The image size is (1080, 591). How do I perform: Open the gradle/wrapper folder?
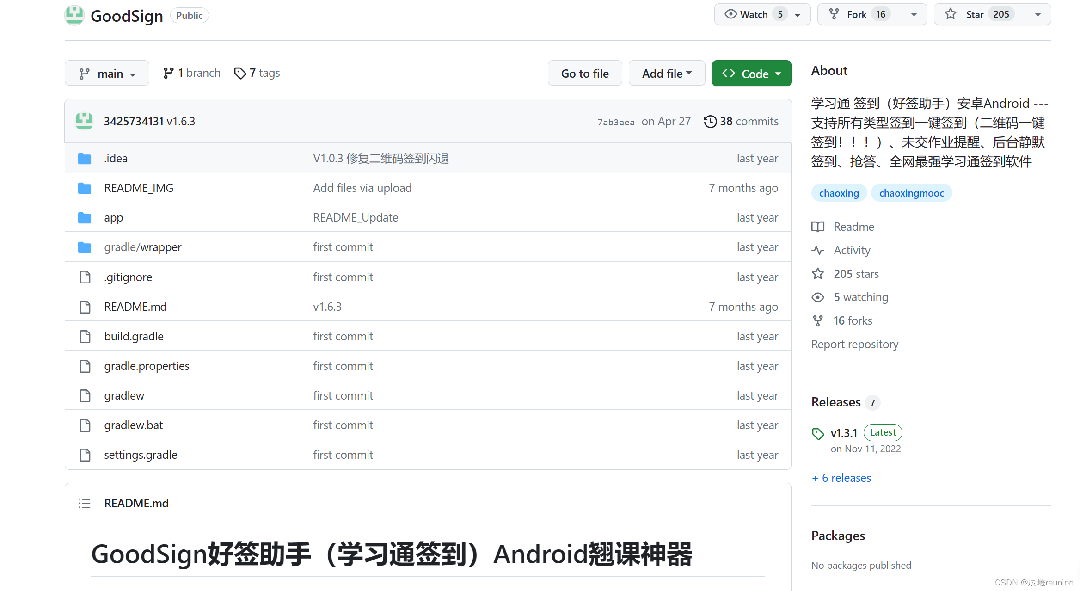143,247
